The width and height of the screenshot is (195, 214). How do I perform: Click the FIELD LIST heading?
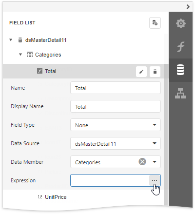tap(22, 23)
